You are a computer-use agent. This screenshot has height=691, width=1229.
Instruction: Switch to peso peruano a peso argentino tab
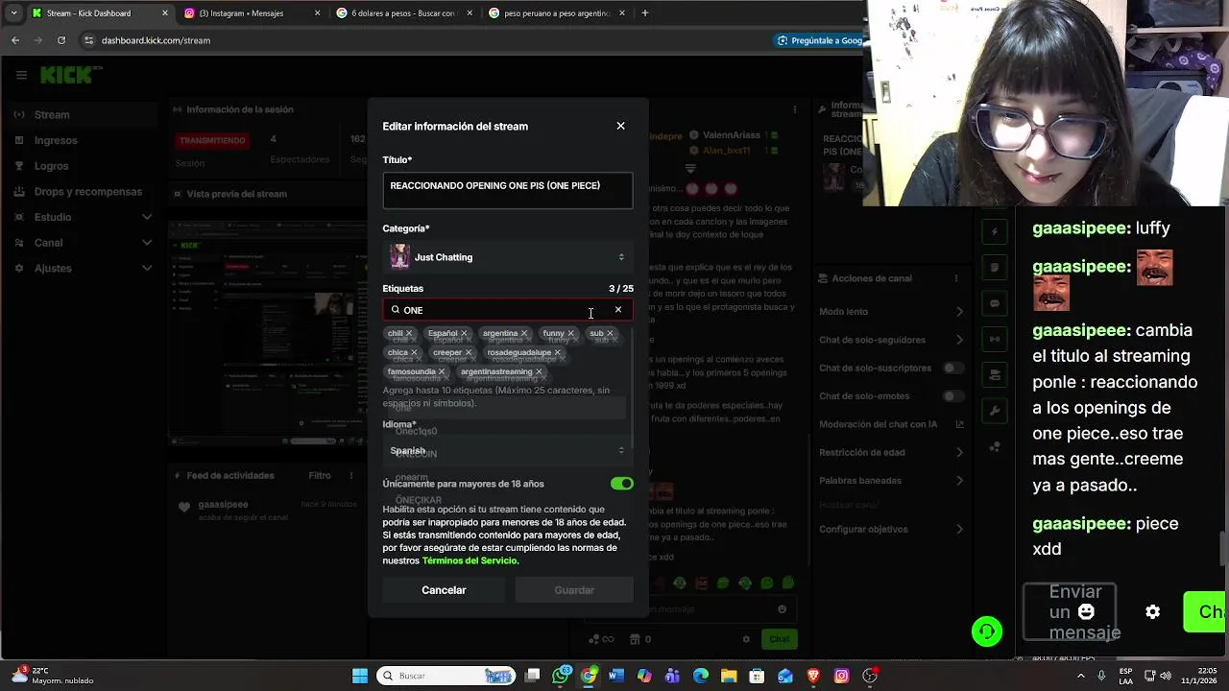pos(557,13)
